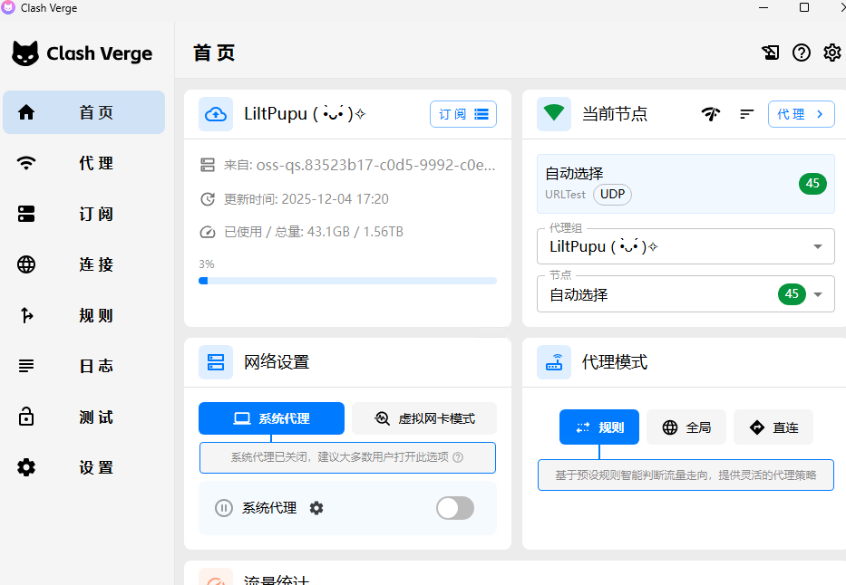This screenshot has height=585, width=846.
Task: Click the 订阅 button in profile card
Action: coord(462,114)
